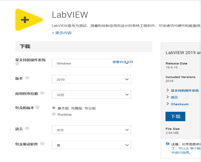Expand 受支持的操作系统 in side panel
201x162 pixels.
[185, 91]
